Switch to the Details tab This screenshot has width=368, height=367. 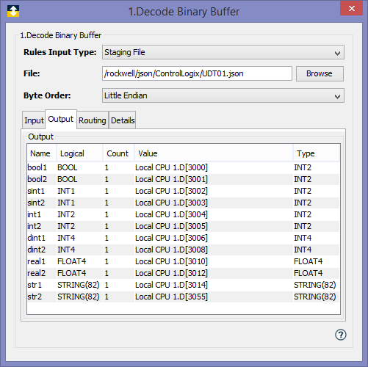coord(123,120)
